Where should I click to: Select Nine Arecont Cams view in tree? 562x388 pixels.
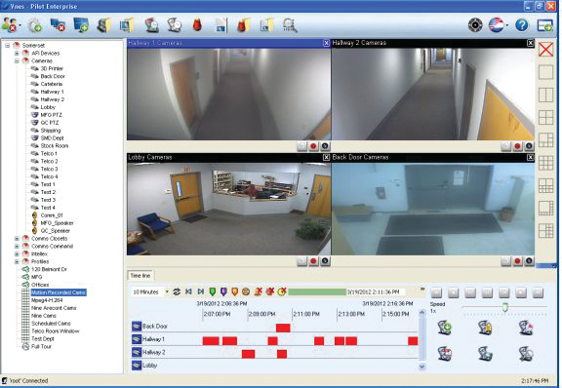pyautogui.click(x=54, y=308)
